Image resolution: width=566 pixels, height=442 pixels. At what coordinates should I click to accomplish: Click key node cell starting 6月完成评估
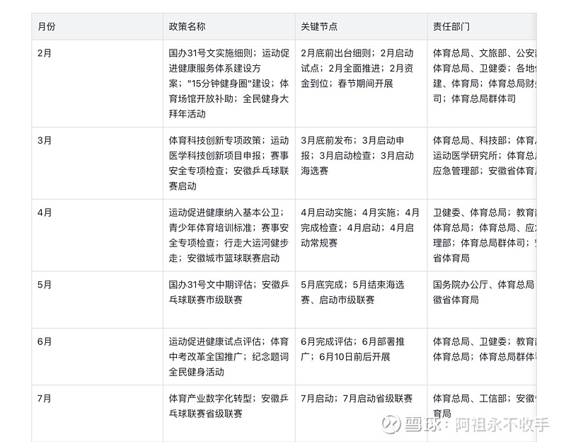coord(361,356)
